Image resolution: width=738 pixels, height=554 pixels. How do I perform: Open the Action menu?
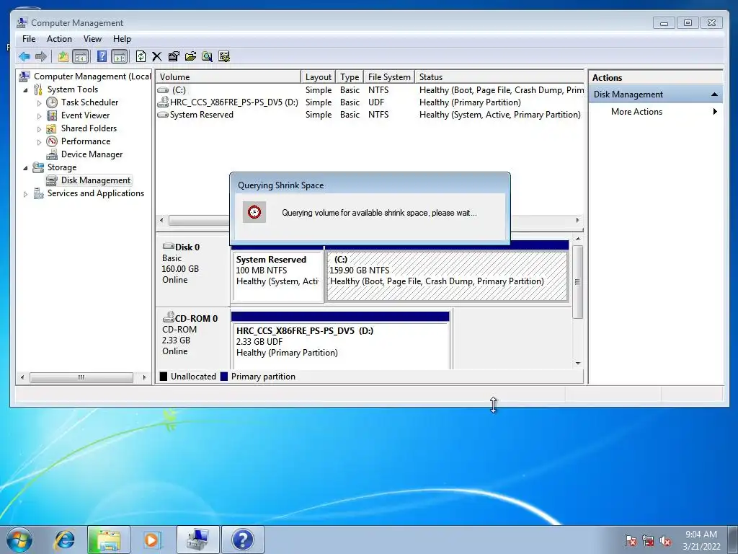(x=59, y=39)
